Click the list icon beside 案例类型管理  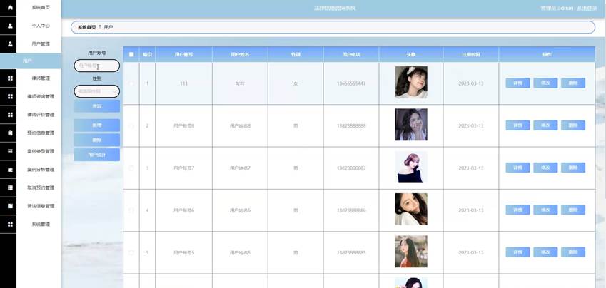click(10, 151)
